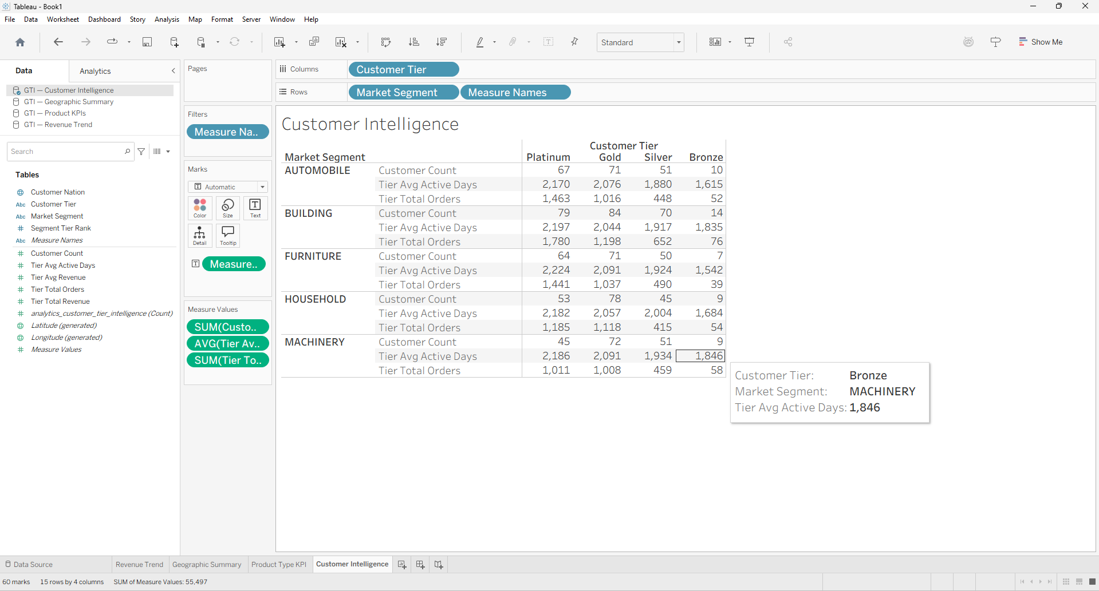
Task: Expand the clear sheet dropdown arrow
Action: (x=357, y=42)
